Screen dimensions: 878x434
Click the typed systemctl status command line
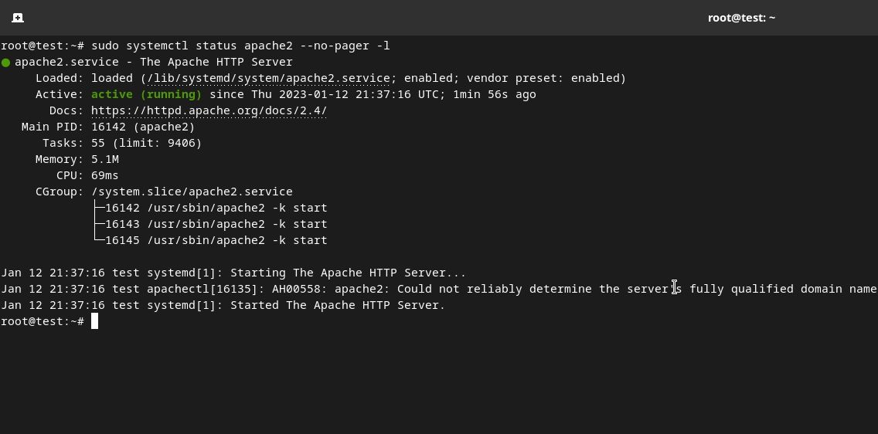click(x=240, y=46)
